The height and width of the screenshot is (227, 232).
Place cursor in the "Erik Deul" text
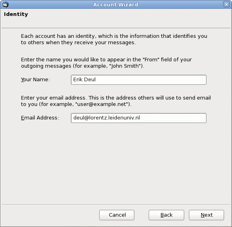(x=85, y=80)
